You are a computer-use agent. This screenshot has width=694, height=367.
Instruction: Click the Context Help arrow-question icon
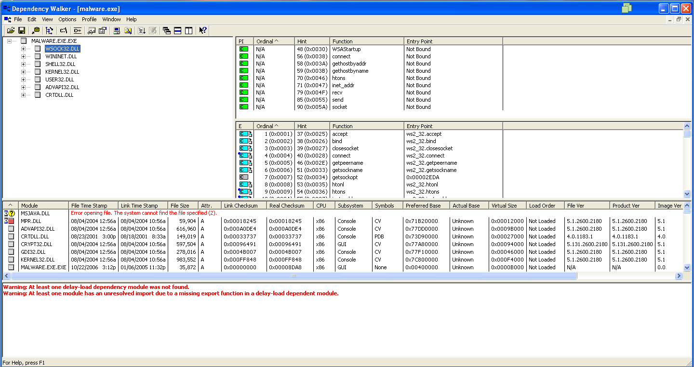tap(203, 30)
